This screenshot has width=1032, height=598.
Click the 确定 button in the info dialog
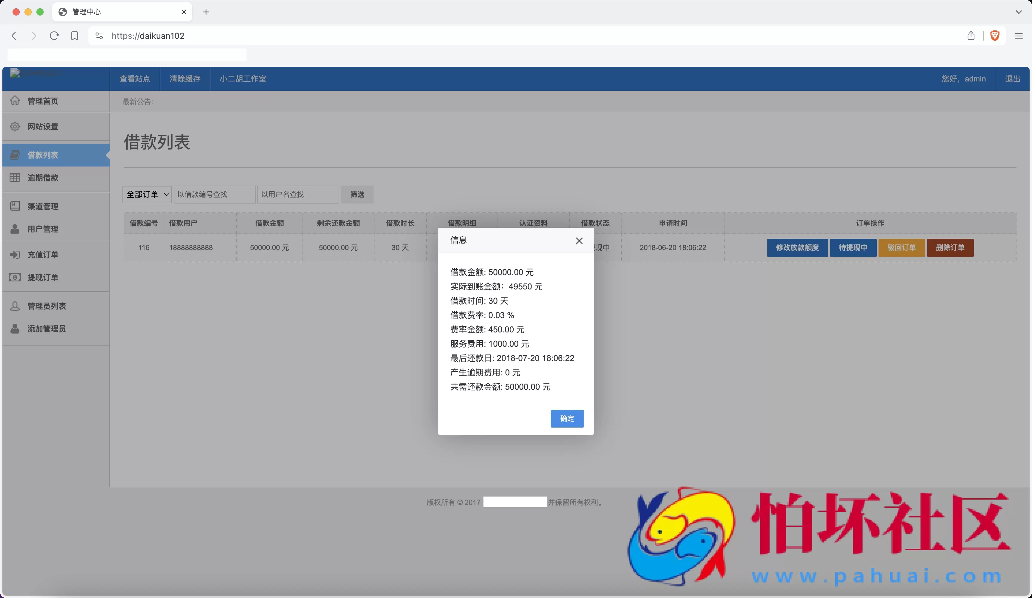click(x=567, y=419)
